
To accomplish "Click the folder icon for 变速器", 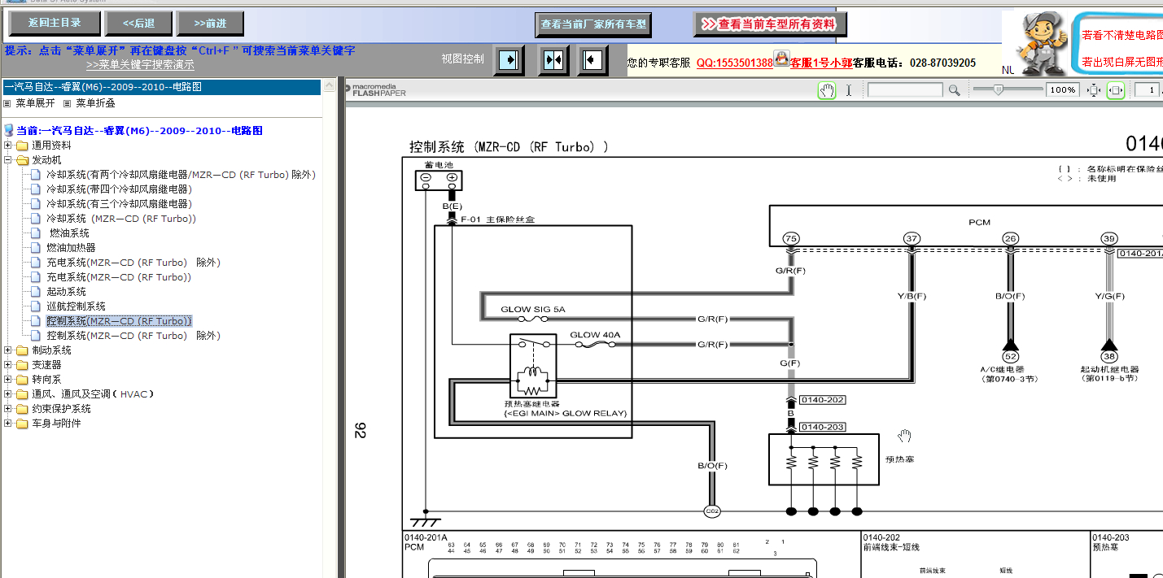I will pyautogui.click(x=22, y=365).
